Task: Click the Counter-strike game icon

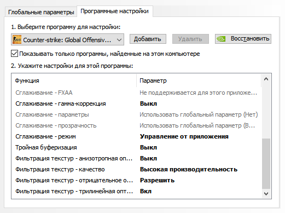Action: pyautogui.click(x=17, y=39)
